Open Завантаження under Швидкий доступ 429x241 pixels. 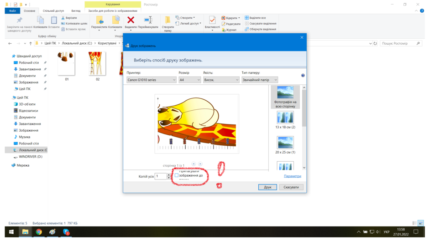(30, 69)
